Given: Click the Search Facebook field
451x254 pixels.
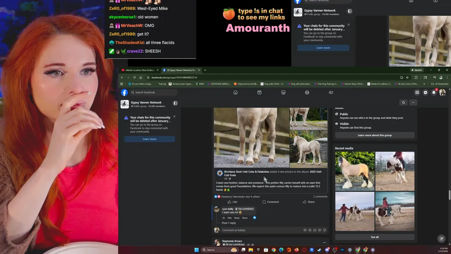Looking at the screenshot, I should click(154, 92).
